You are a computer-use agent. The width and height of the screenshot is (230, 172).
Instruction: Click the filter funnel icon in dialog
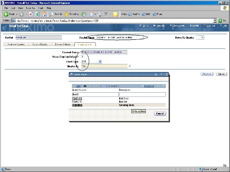[74, 86]
